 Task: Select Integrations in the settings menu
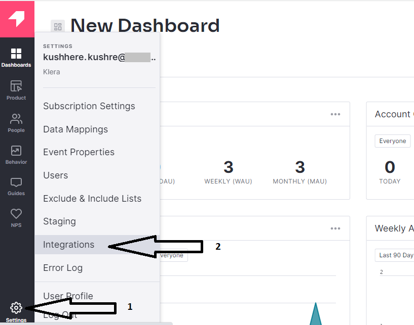click(69, 245)
